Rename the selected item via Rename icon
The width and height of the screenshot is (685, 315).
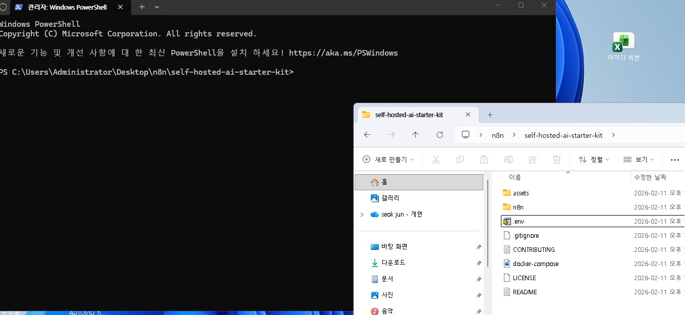(x=508, y=159)
